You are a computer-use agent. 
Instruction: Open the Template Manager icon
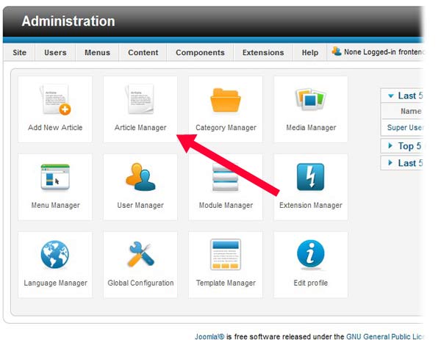226,254
